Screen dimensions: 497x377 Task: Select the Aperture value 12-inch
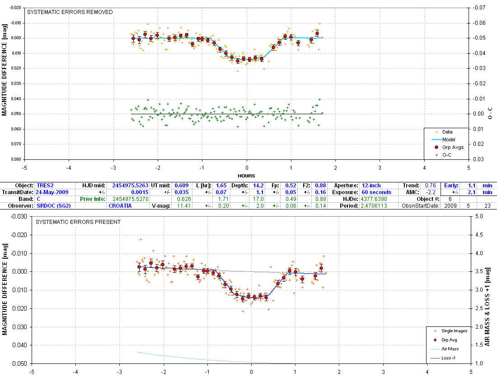pyautogui.click(x=371, y=186)
